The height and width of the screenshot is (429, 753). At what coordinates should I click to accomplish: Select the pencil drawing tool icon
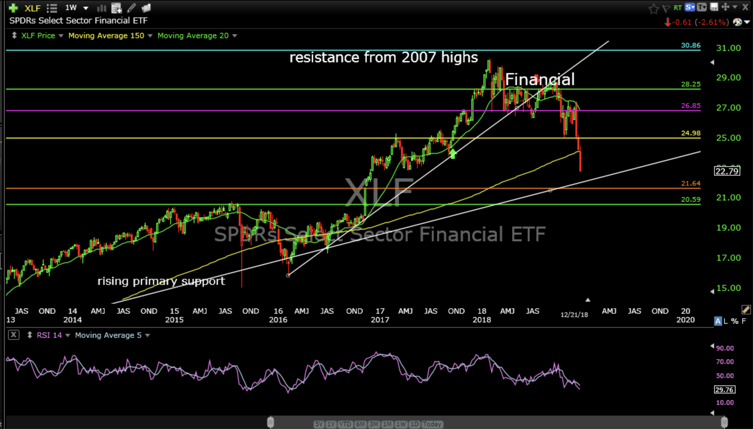[x=131, y=8]
